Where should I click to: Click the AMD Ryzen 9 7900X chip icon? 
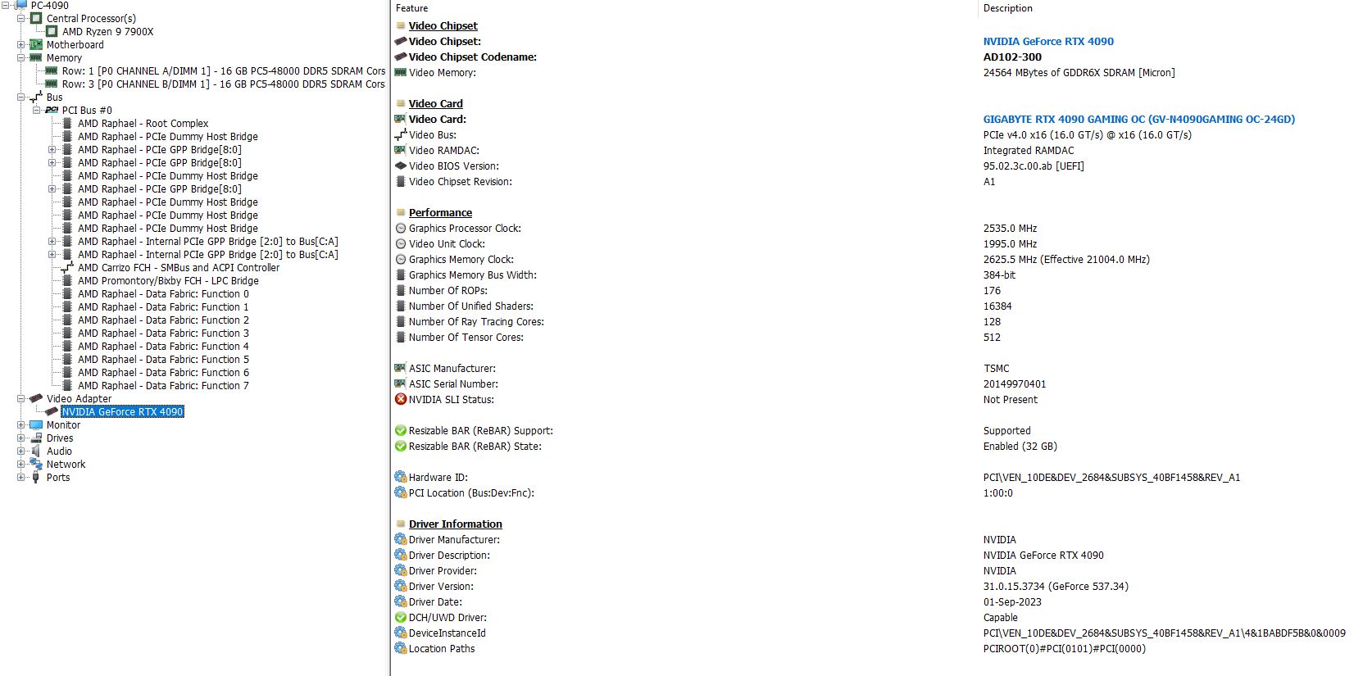point(52,31)
